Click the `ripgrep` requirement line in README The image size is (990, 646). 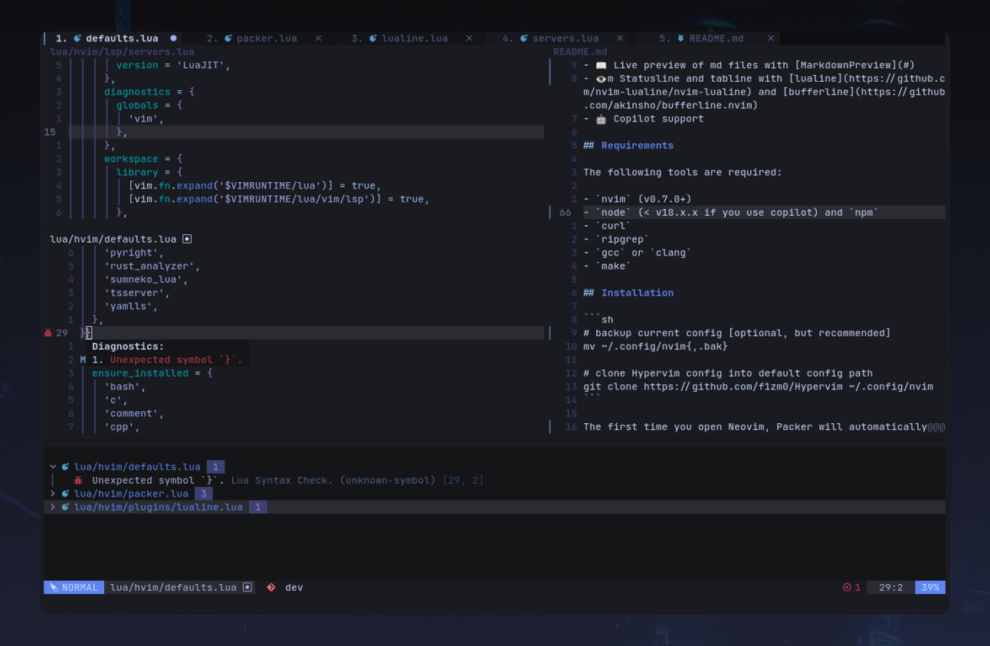point(616,240)
